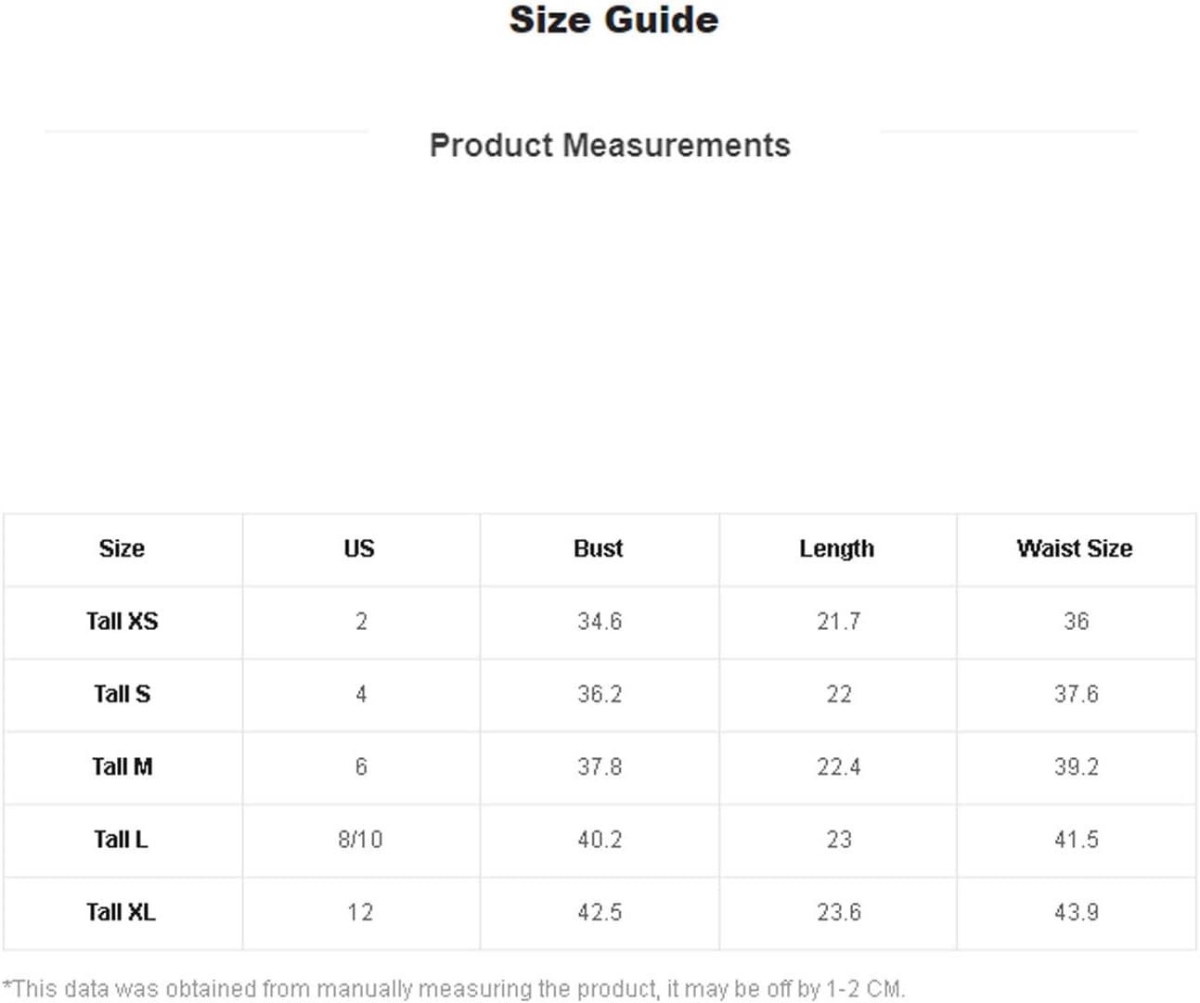Click the manual measuring disclaimer note
This screenshot has width=1200, height=1003.
click(454, 989)
